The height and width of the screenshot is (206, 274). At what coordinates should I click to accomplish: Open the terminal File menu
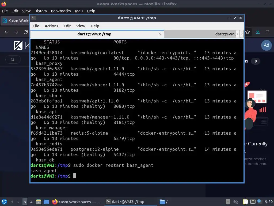point(36,26)
